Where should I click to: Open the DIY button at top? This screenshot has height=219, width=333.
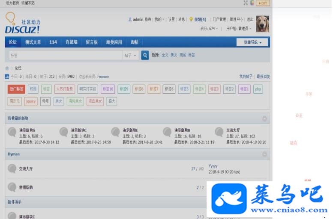point(263,3)
